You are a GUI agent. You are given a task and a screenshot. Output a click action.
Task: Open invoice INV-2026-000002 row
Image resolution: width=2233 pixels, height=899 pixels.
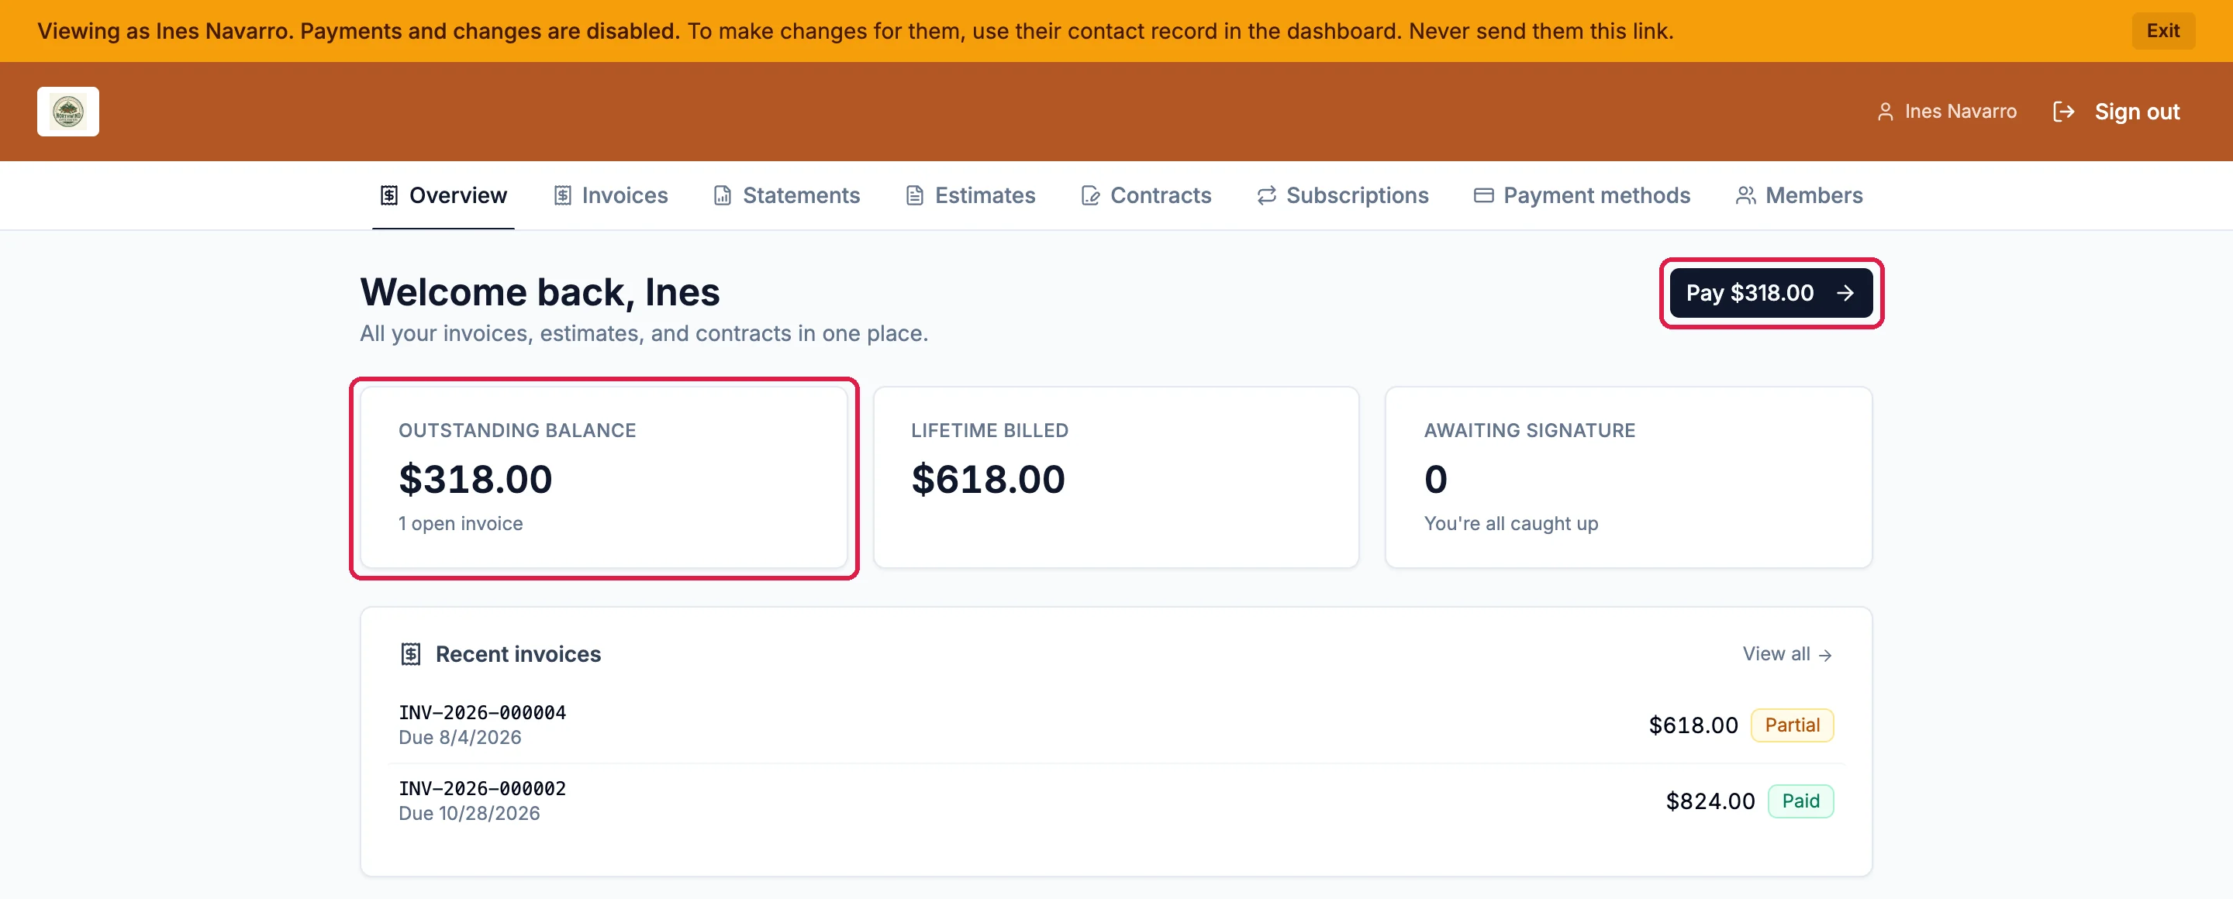point(1116,801)
